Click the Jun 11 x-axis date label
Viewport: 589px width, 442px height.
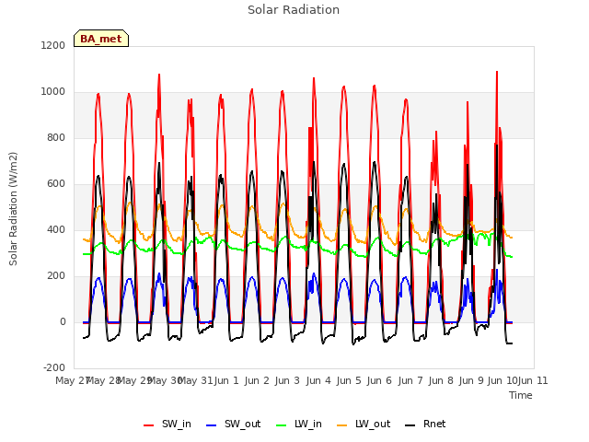tap(533, 380)
